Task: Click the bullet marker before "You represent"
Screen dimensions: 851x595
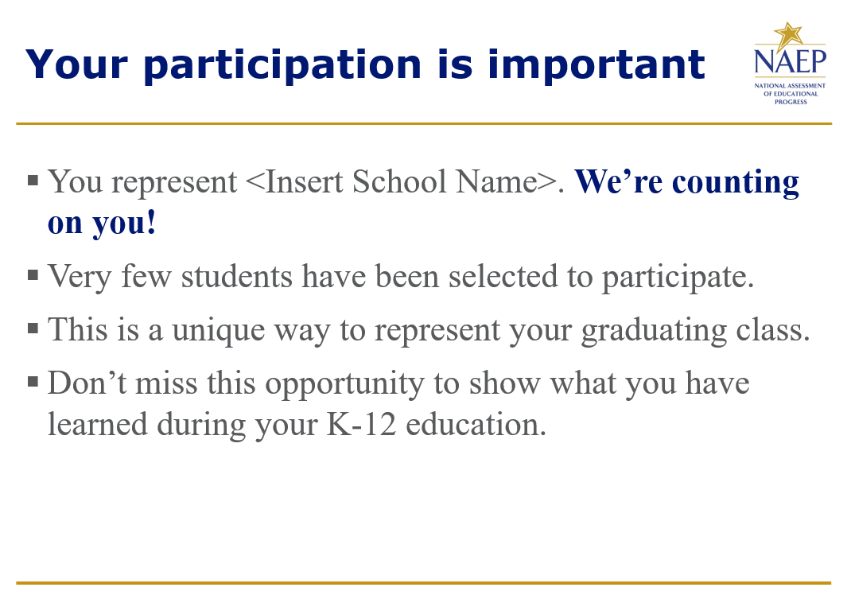Action: click(x=33, y=181)
